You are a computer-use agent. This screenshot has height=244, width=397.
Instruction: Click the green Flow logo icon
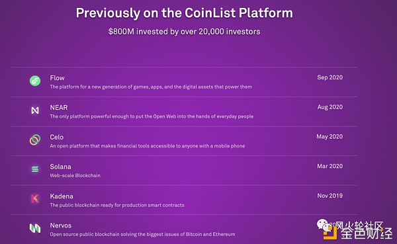tap(35, 81)
